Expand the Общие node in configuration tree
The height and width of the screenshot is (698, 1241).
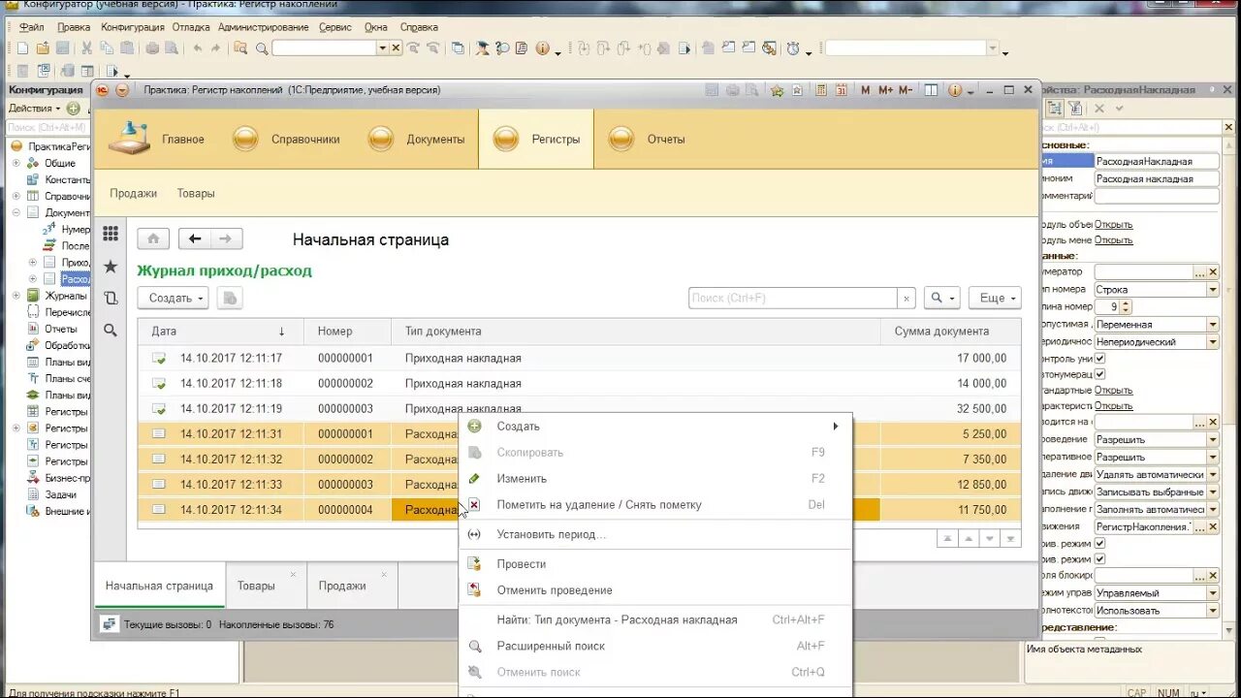pyautogui.click(x=16, y=163)
